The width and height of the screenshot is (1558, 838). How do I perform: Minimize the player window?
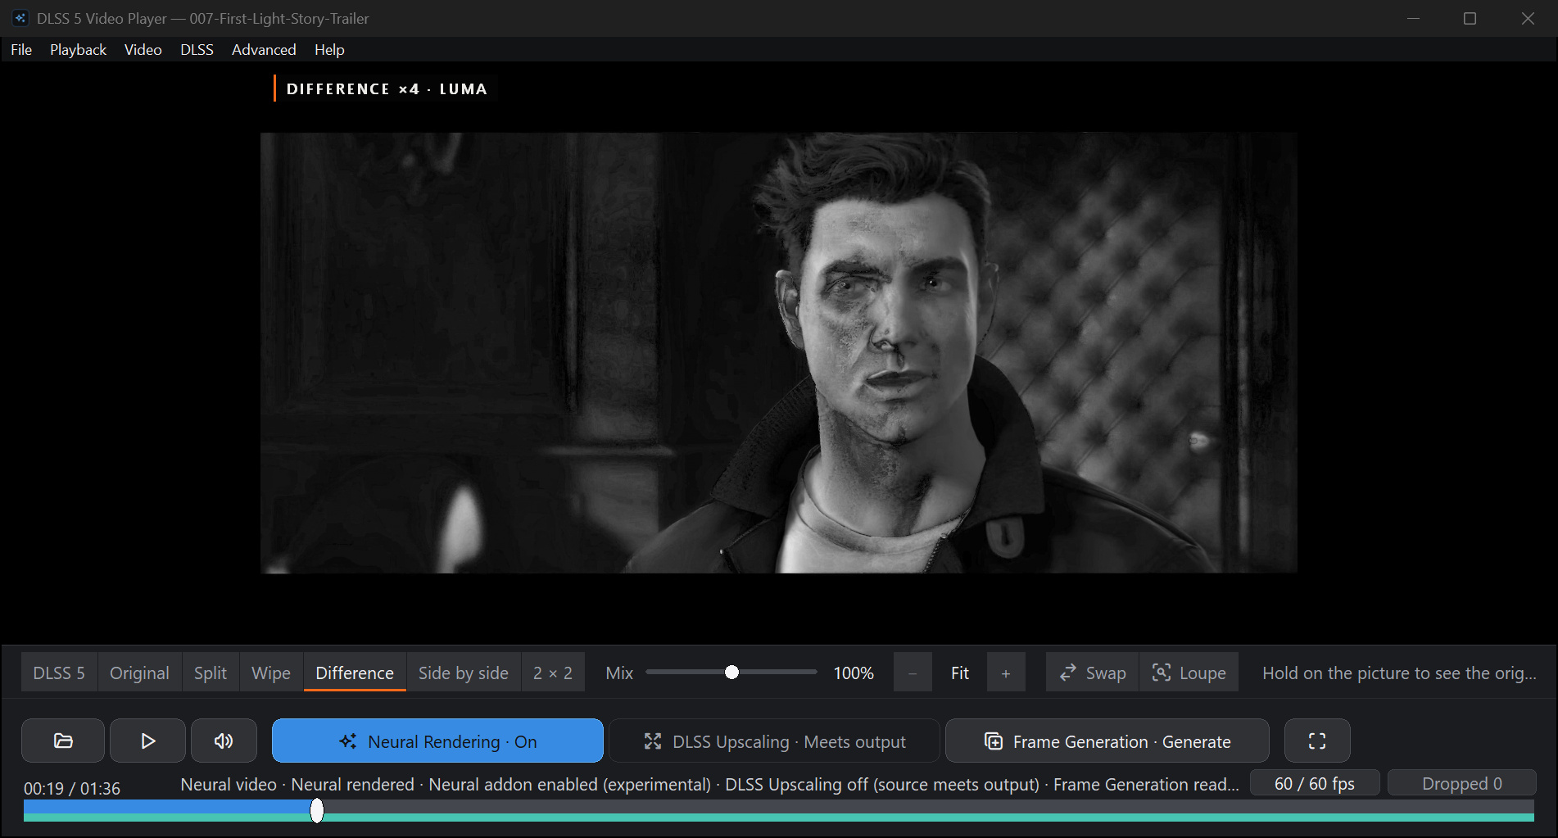tap(1413, 18)
